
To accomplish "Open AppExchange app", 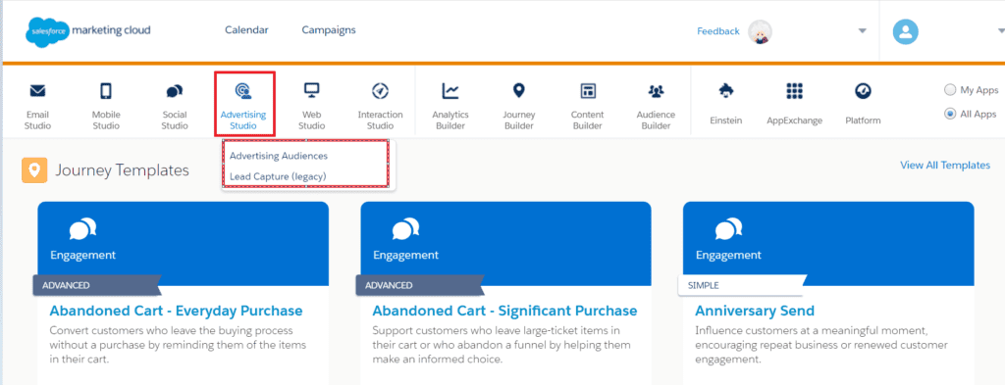I will click(794, 104).
